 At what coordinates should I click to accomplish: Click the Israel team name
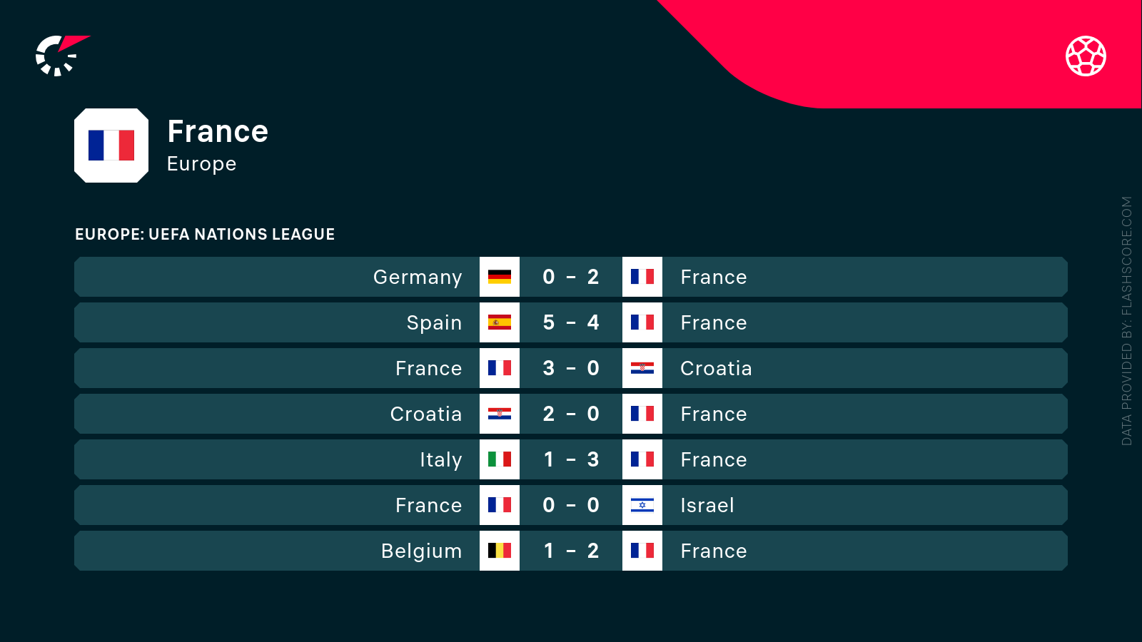pos(707,506)
